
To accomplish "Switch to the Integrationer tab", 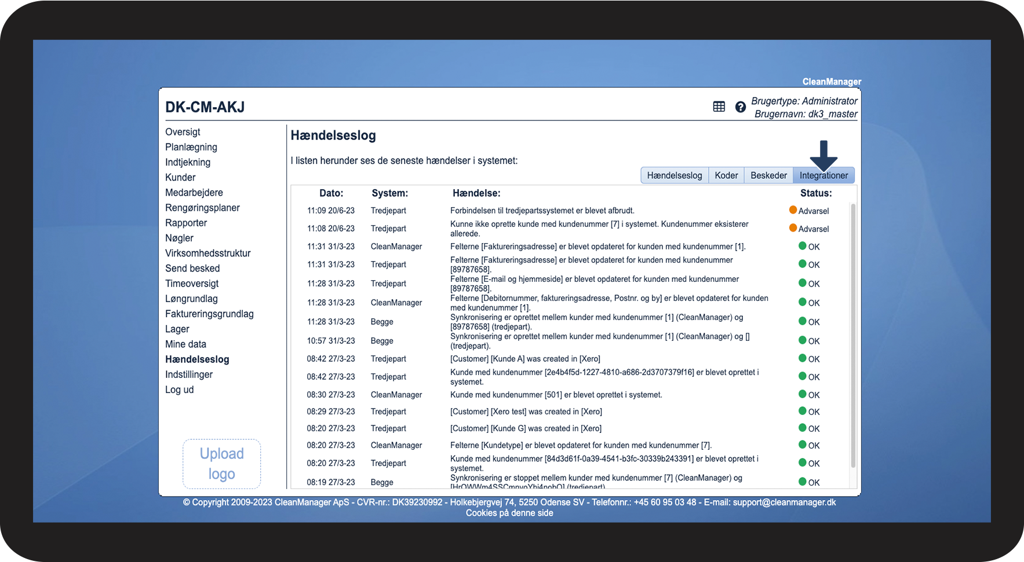I will point(823,175).
